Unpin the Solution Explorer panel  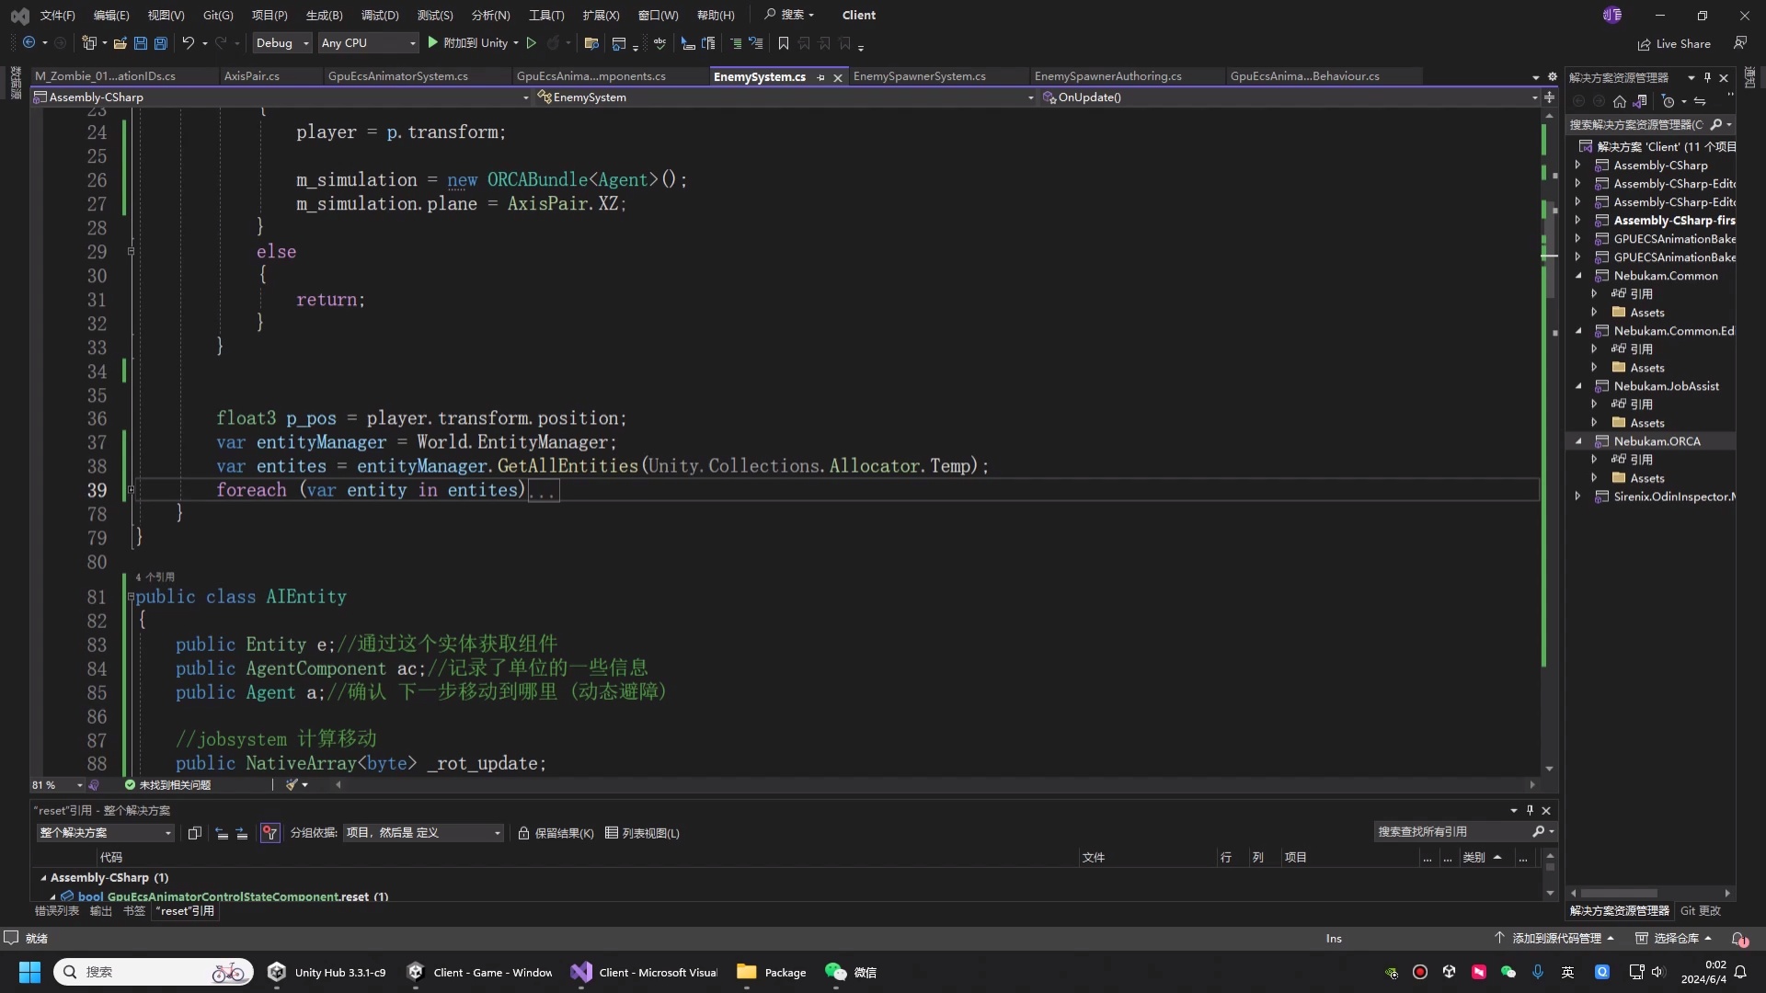point(1708,77)
